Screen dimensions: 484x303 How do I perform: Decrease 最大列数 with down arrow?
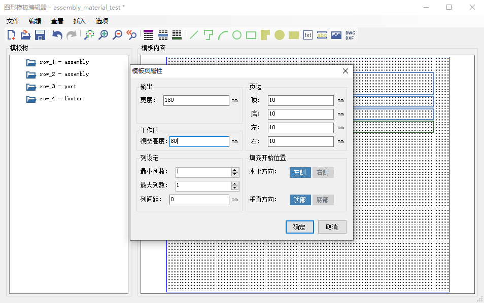point(235,188)
